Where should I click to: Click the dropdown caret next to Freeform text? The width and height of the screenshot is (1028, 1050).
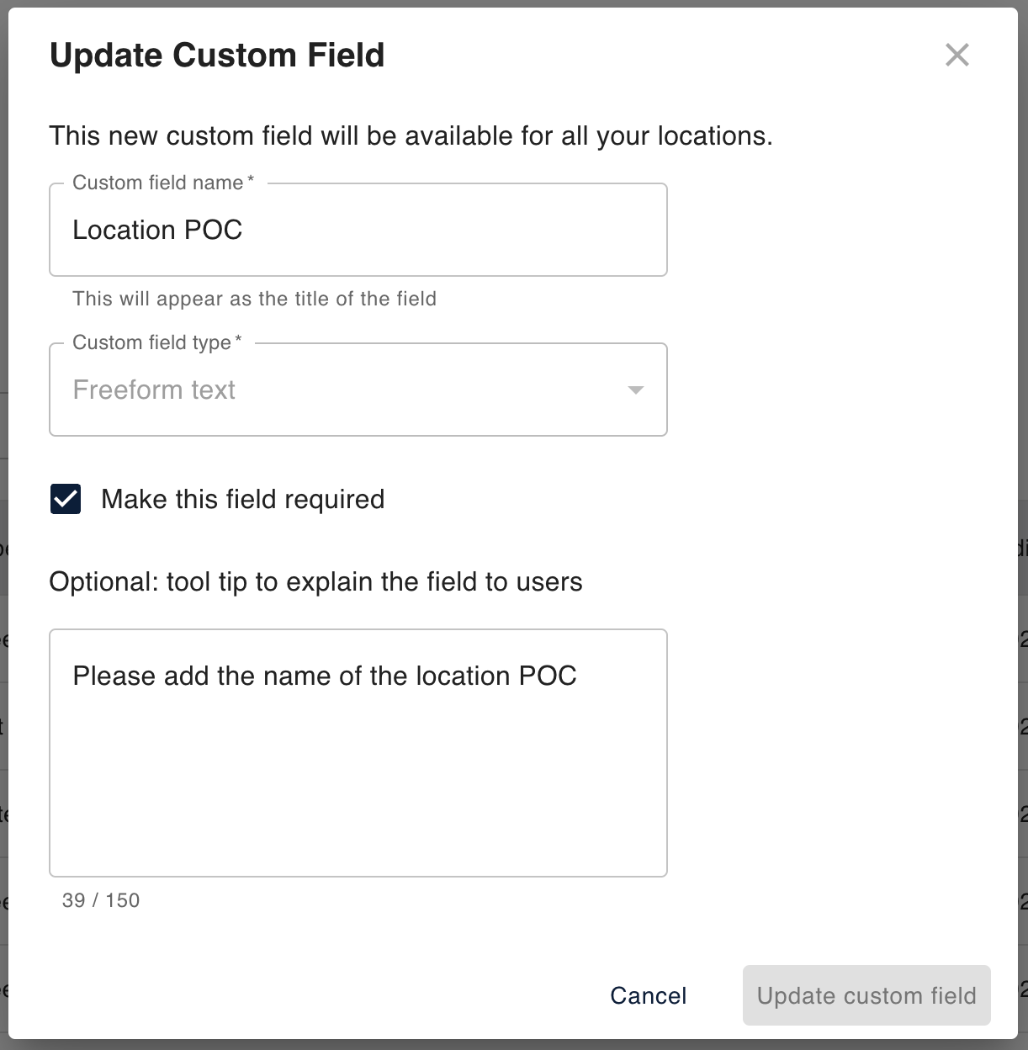click(636, 390)
